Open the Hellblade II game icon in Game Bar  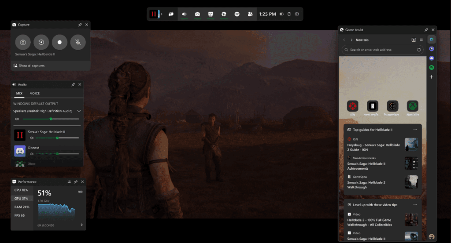click(154, 14)
